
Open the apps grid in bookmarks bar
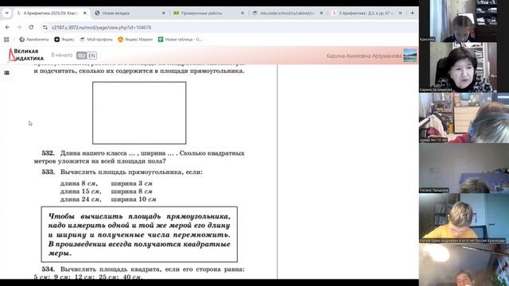tap(6, 40)
